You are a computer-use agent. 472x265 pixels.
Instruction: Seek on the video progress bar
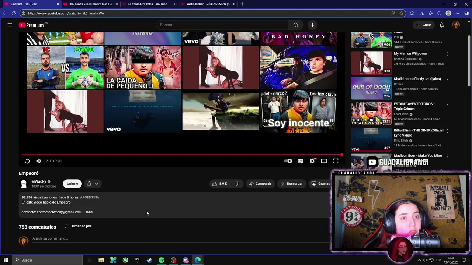tap(182, 155)
